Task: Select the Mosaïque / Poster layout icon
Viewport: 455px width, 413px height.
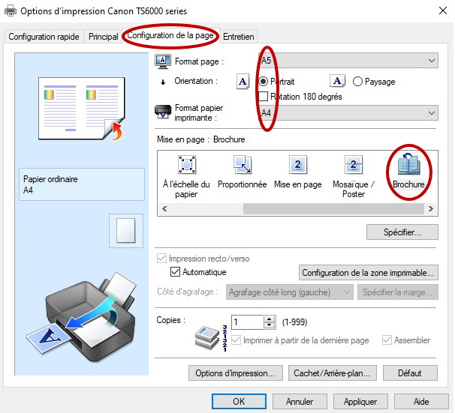Action: click(353, 164)
